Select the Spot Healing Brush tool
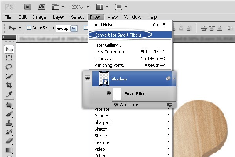The width and height of the screenshot is (235, 157). 9,105
